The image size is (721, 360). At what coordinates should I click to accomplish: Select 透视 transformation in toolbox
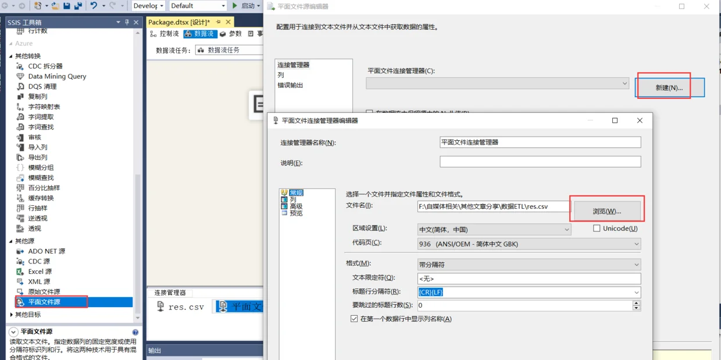coord(35,229)
